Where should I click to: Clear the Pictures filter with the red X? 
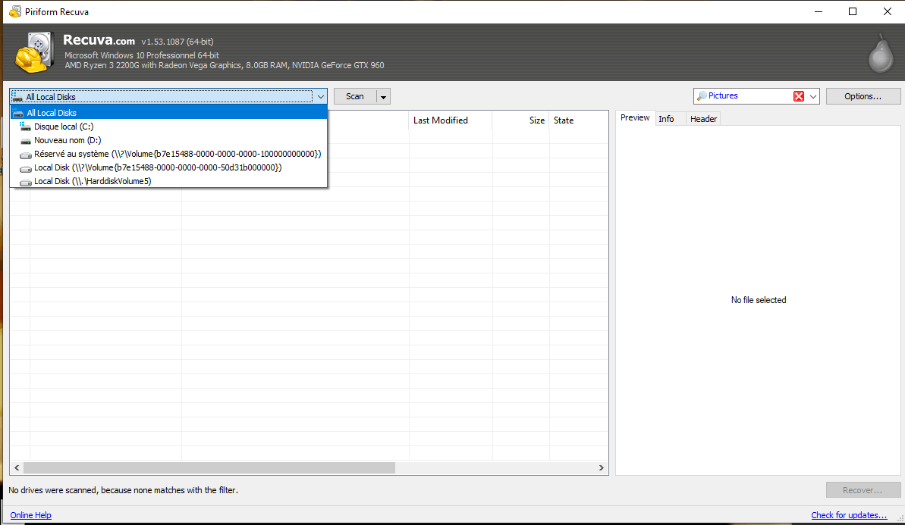click(x=799, y=96)
